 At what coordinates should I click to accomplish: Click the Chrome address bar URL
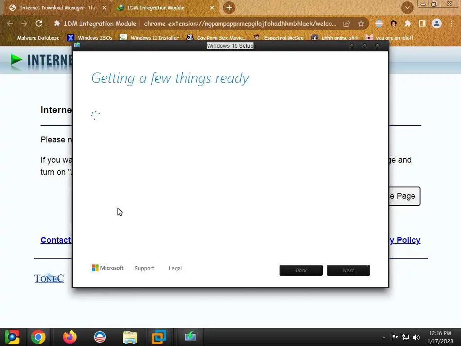tap(240, 23)
